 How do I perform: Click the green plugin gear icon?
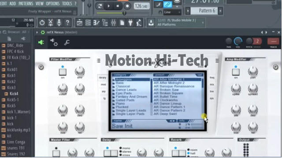click(43, 32)
